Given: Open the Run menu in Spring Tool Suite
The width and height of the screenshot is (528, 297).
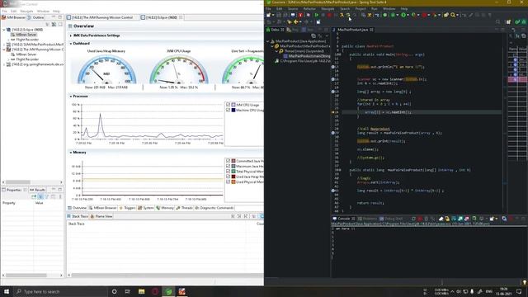Looking at the screenshot, I should coord(374,9).
